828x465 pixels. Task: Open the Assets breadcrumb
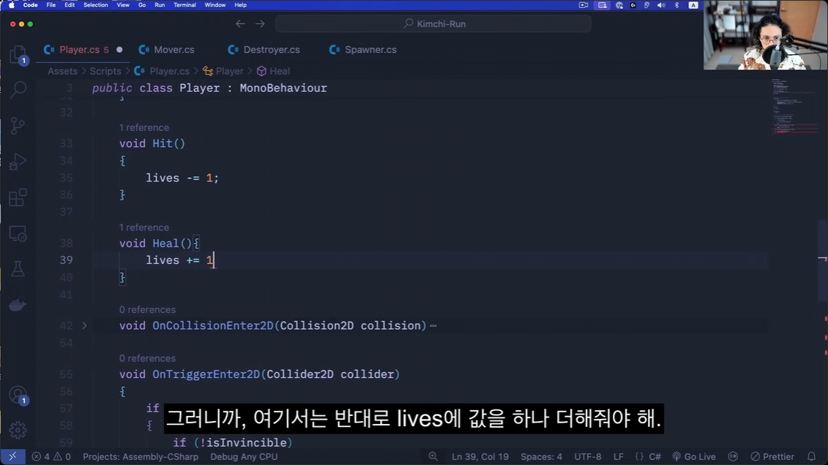click(62, 71)
